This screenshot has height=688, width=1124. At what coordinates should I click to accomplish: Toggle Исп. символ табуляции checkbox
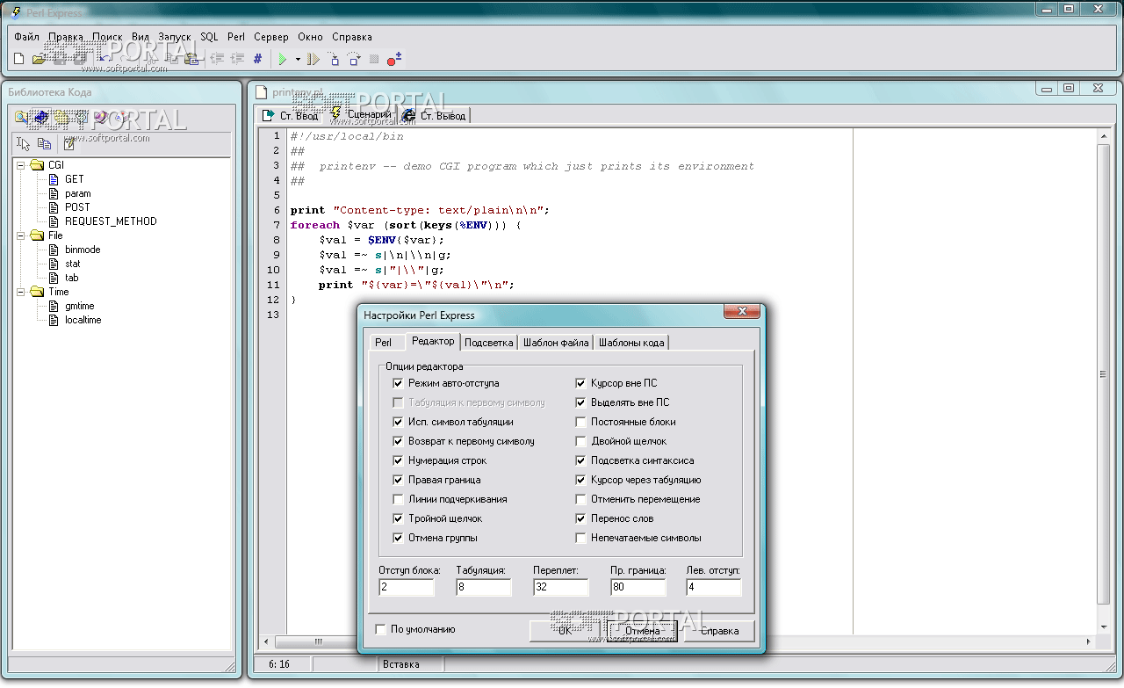point(398,422)
